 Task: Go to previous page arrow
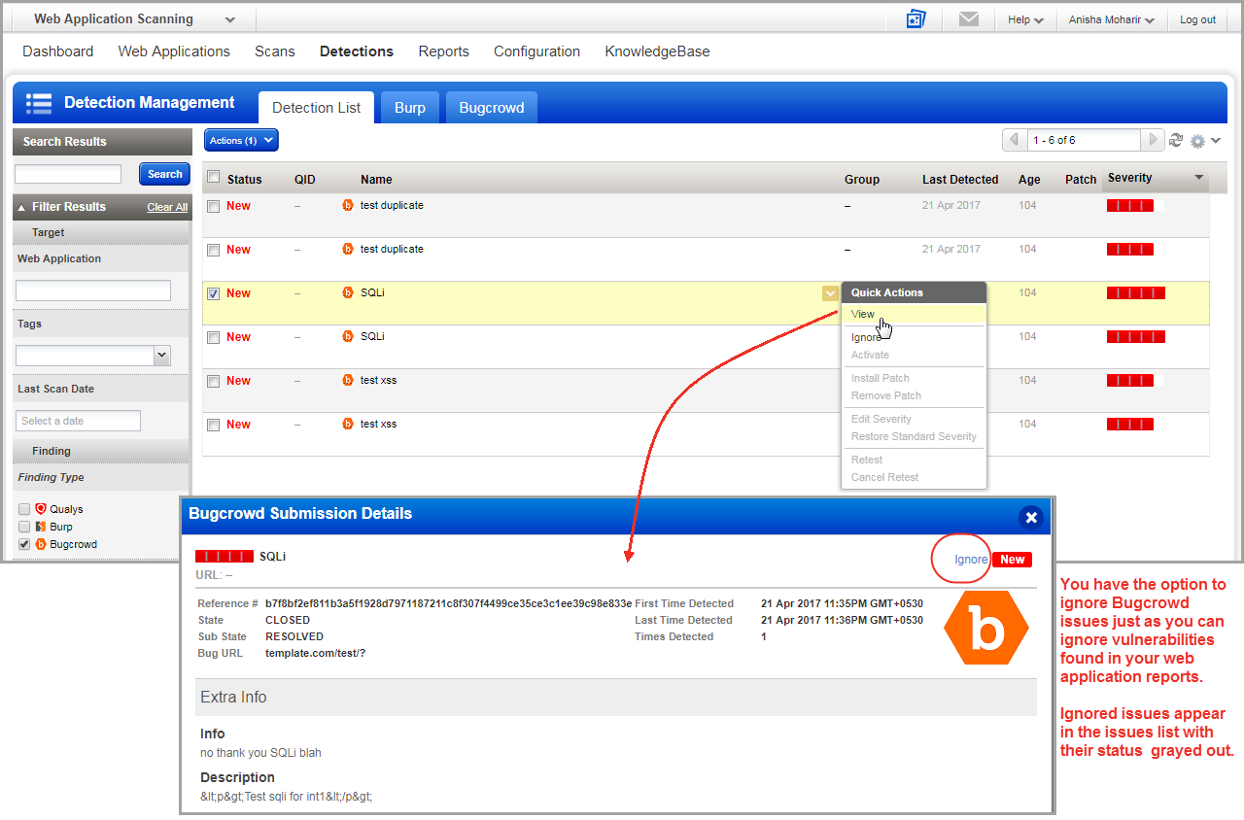pos(1014,140)
